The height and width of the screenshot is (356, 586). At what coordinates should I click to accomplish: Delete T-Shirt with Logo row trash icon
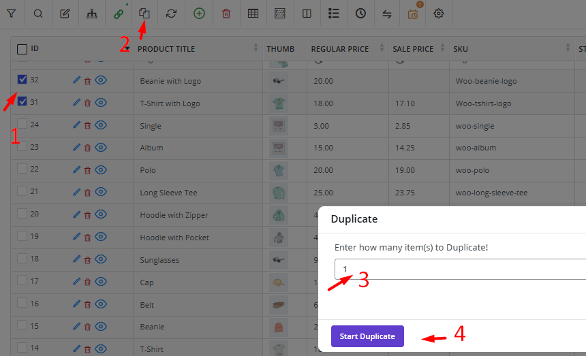pyautogui.click(x=87, y=103)
